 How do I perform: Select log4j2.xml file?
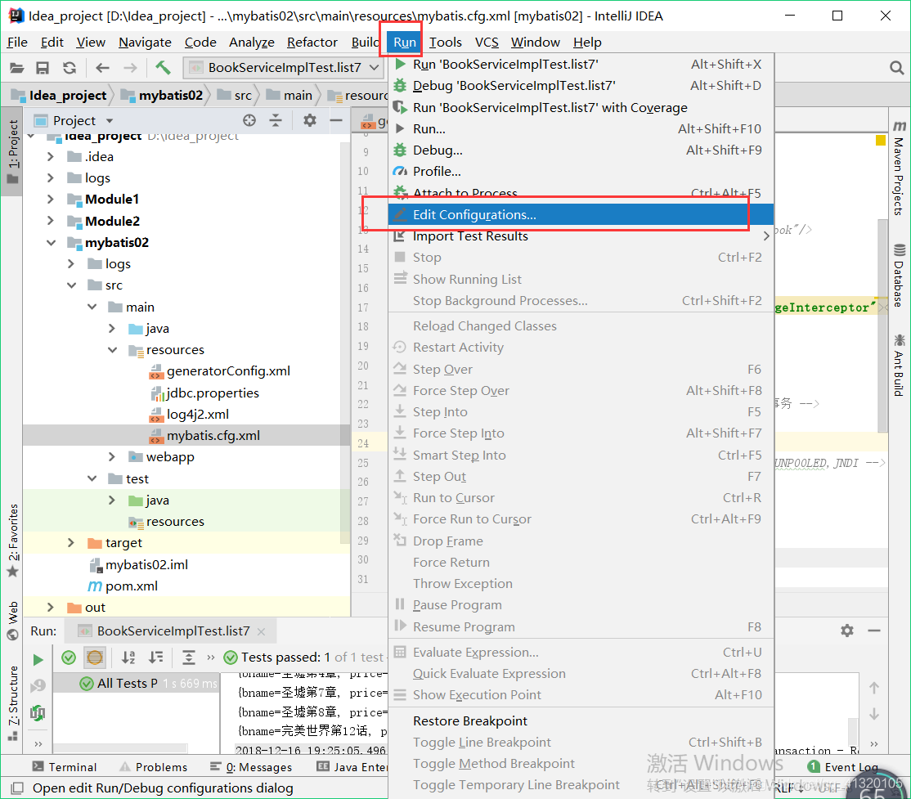click(x=198, y=415)
